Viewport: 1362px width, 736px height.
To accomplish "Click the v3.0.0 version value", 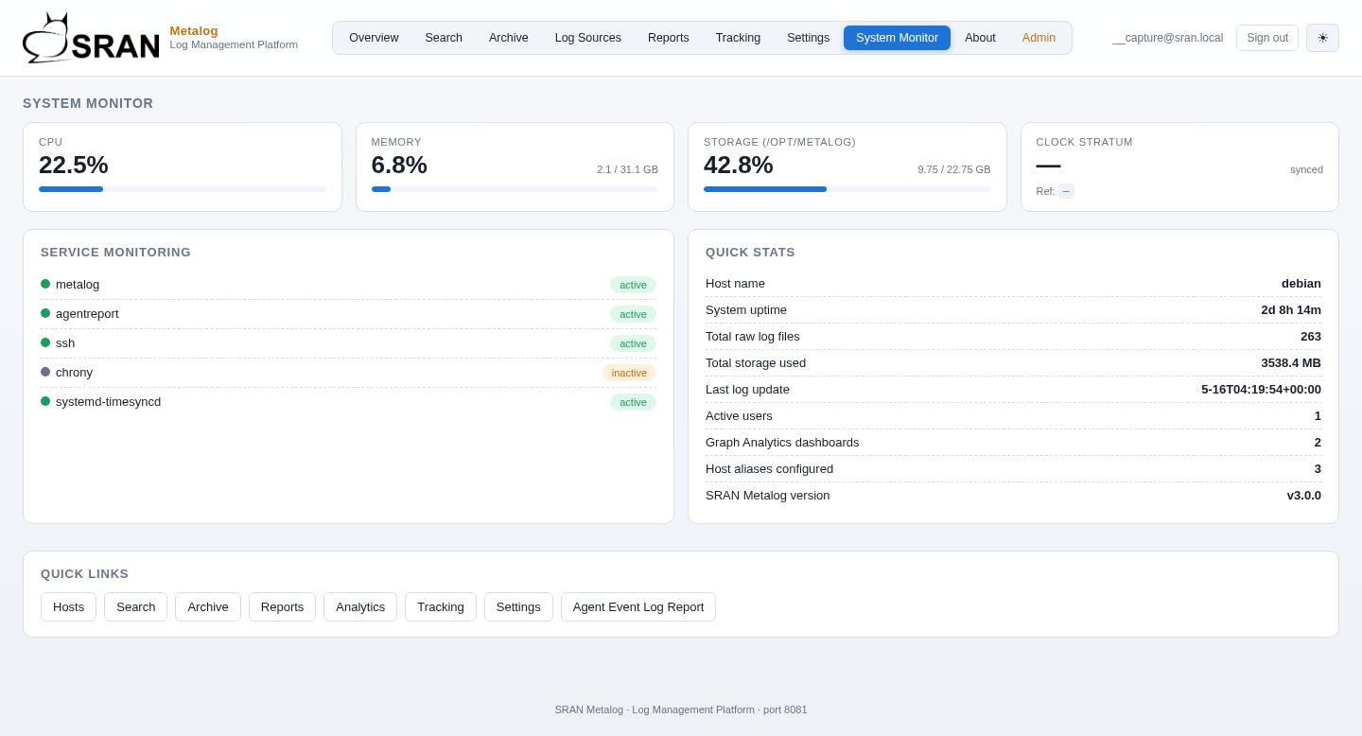I will (x=1304, y=495).
